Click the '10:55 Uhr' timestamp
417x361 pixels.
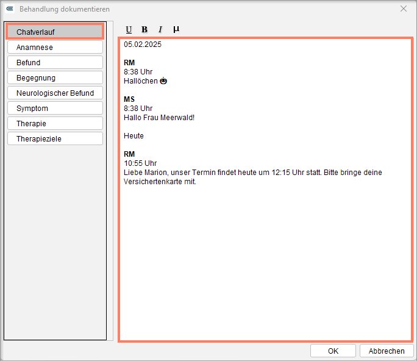pos(140,163)
